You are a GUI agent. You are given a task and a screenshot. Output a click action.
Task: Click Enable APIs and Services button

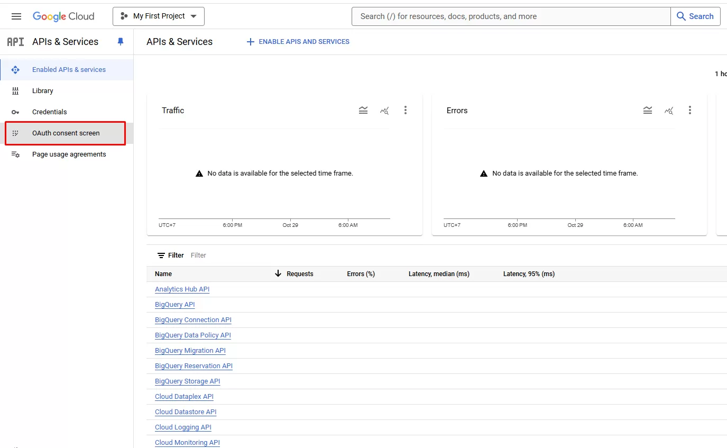click(x=298, y=42)
